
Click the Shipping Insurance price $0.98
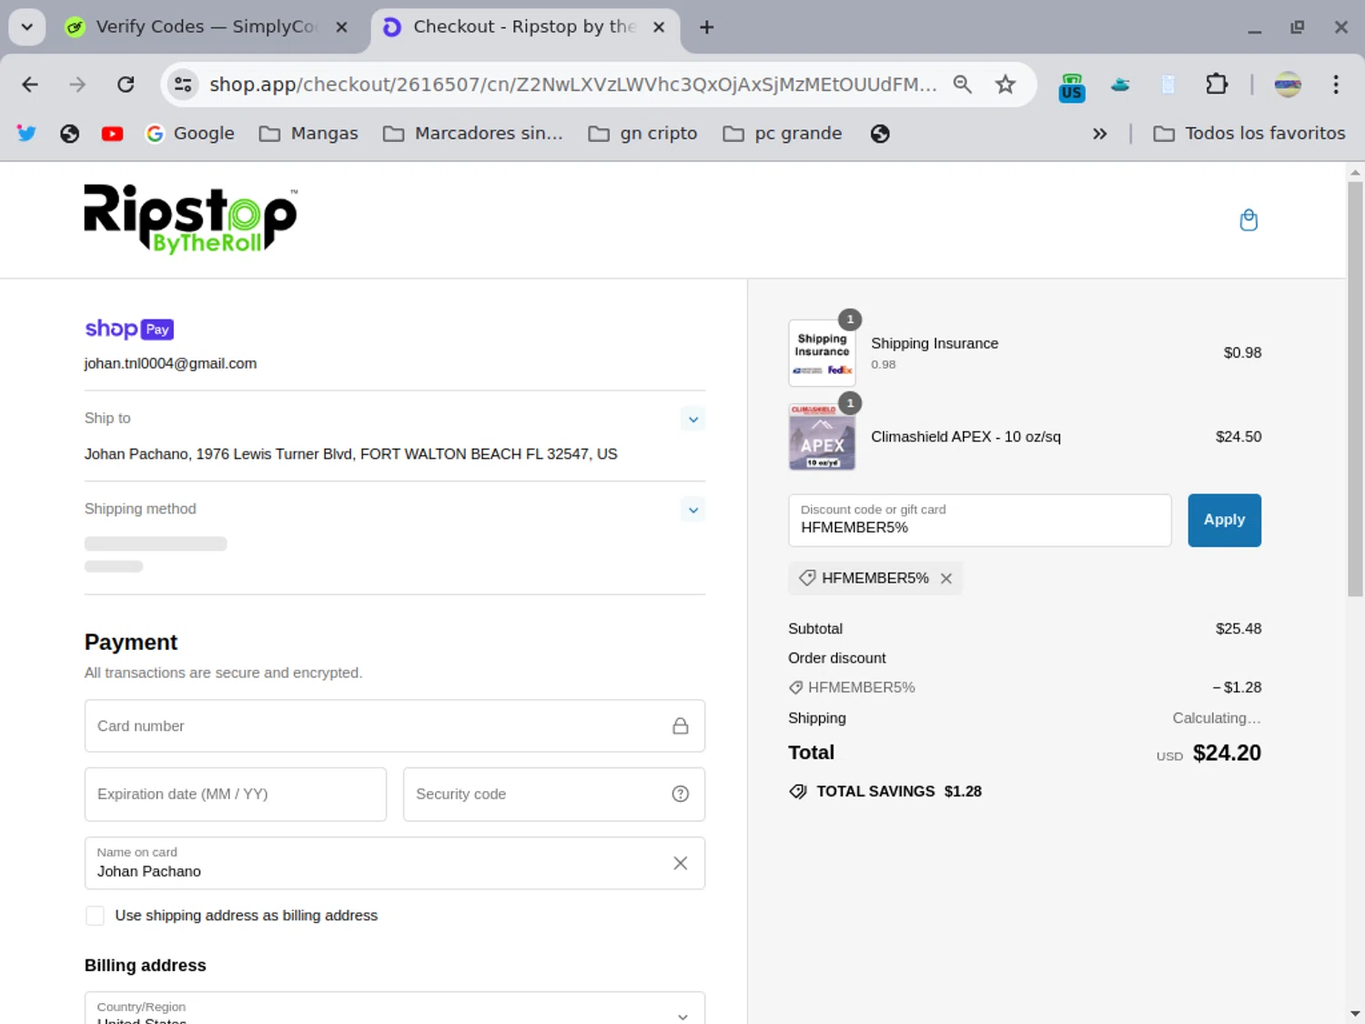[1242, 353]
